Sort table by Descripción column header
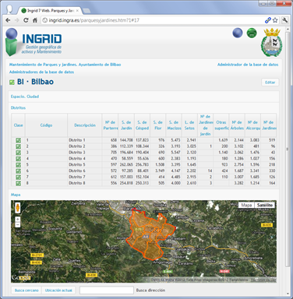The width and height of the screenshot is (293, 299). [x=85, y=125]
